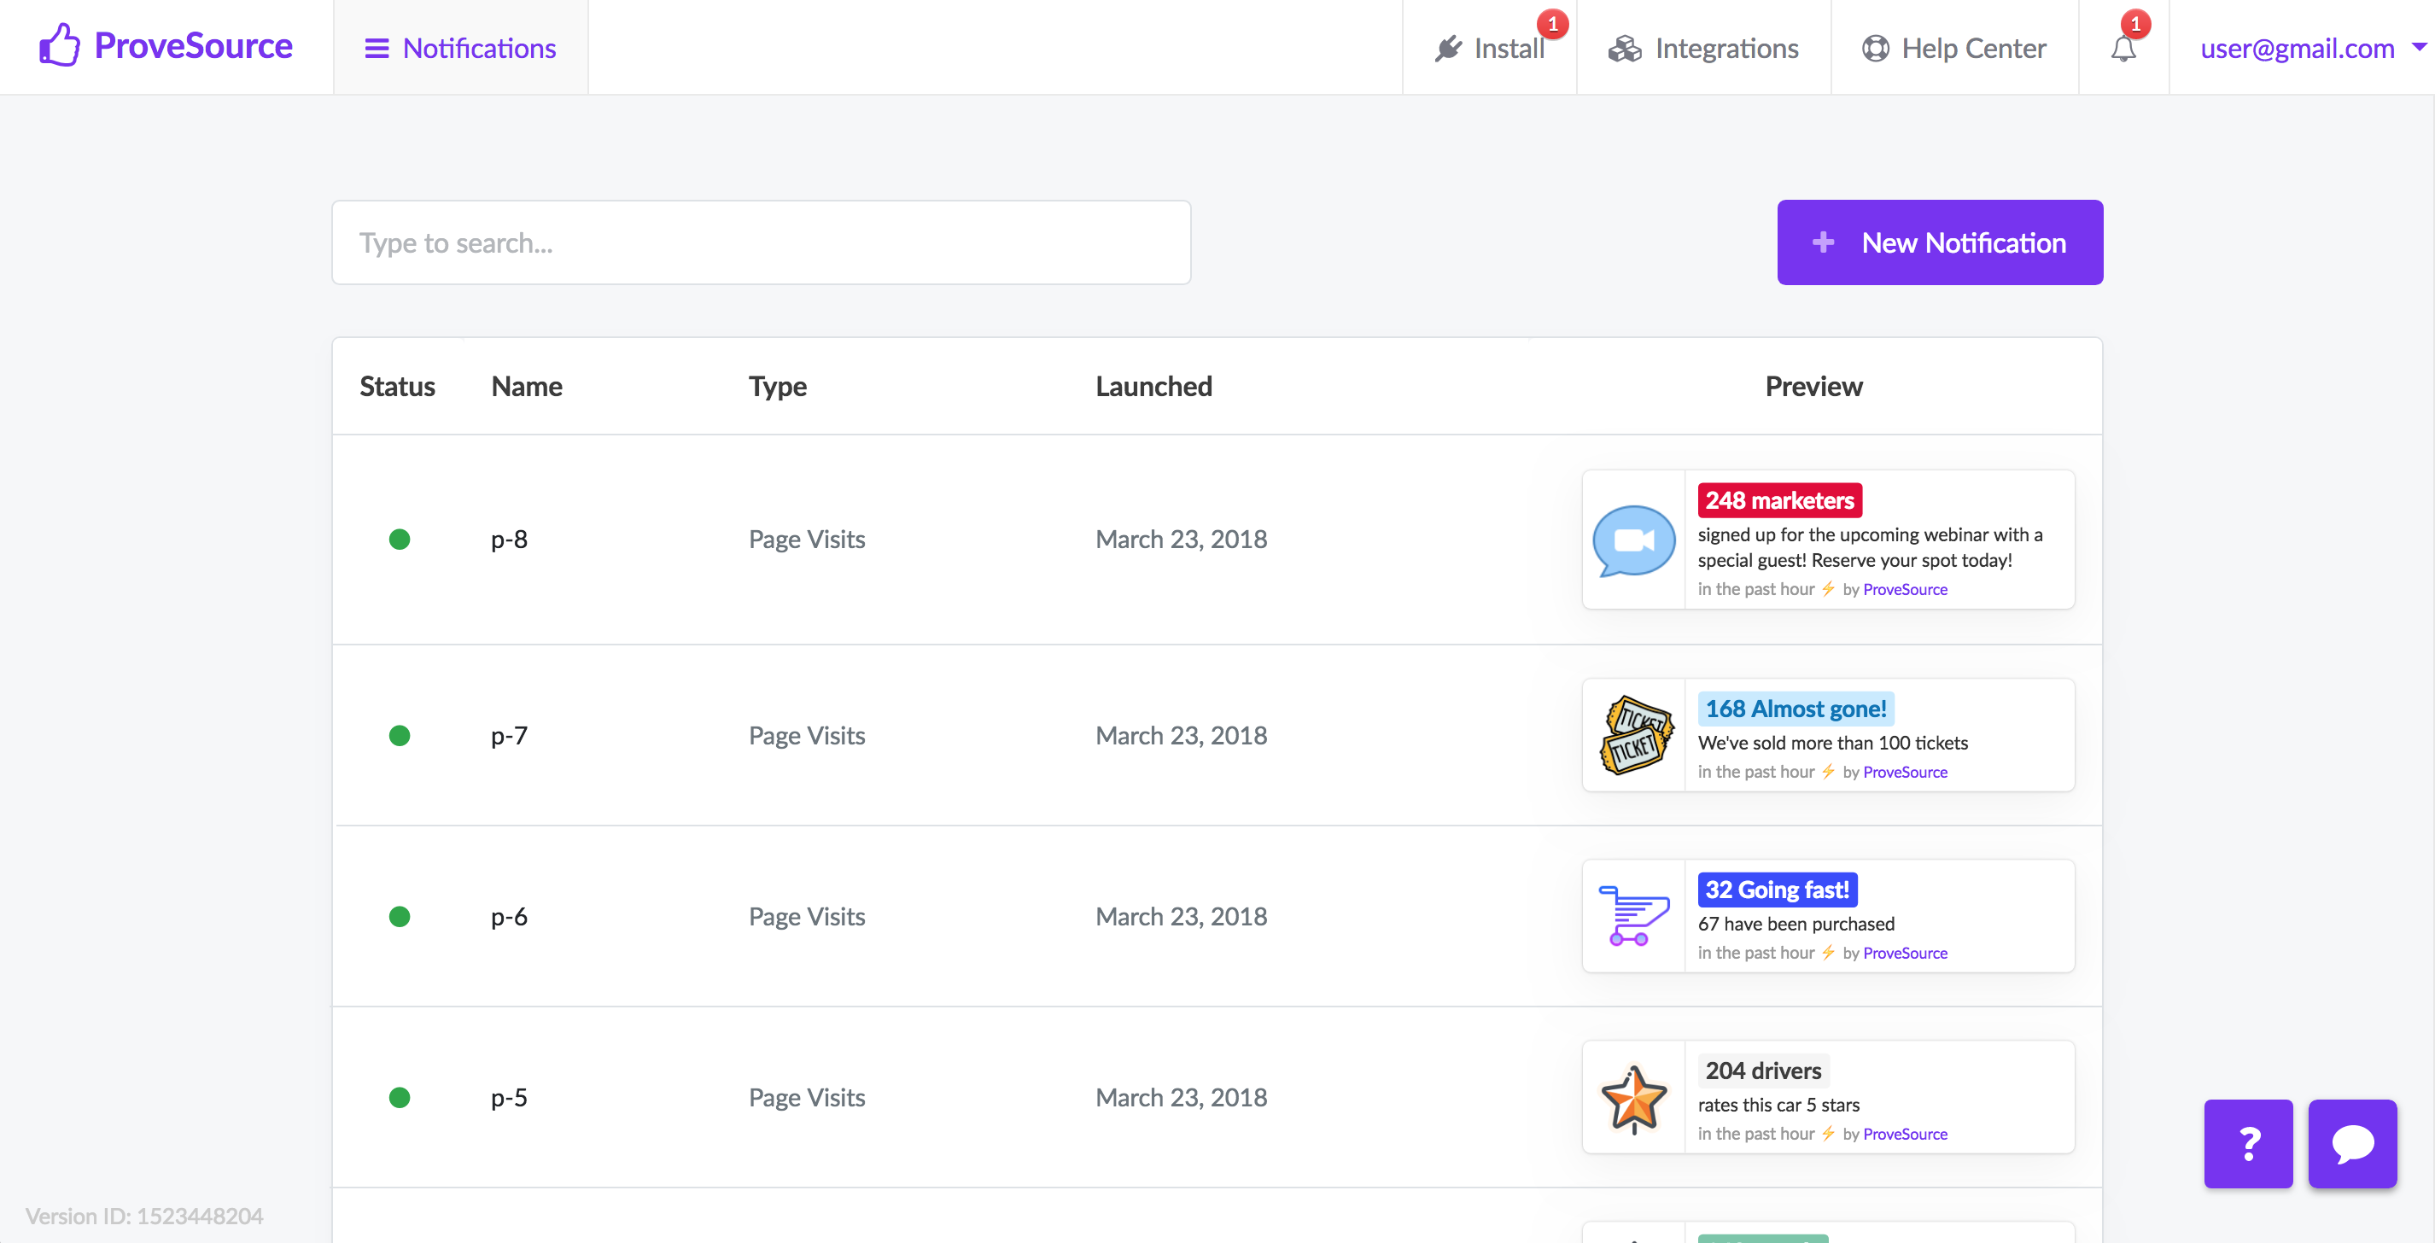Viewport: 2435px width, 1243px height.
Task: Follow the ProveSource link in p-8 preview
Action: pyautogui.click(x=1905, y=590)
